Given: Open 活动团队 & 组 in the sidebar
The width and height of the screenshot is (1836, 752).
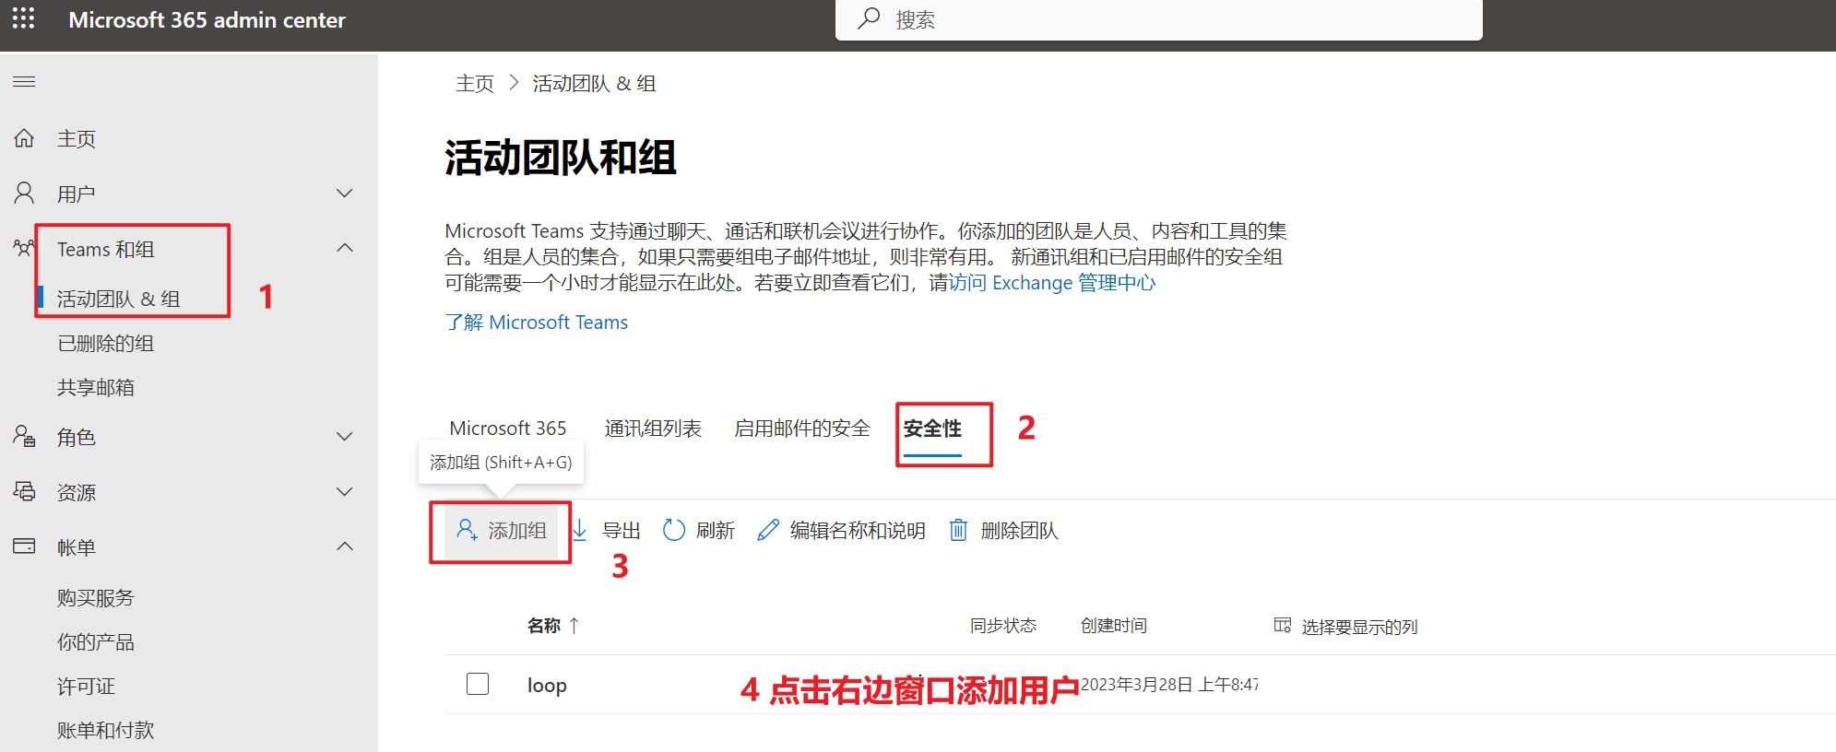Looking at the screenshot, I should (118, 299).
